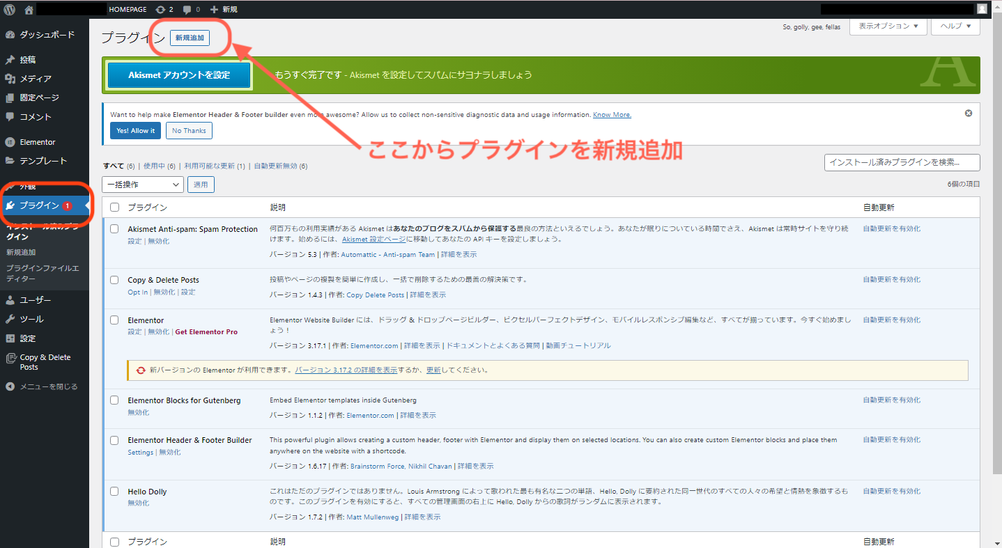The height and width of the screenshot is (548, 1002).
Task: Check the Akismet Anti-spam plugin checkbox
Action: [114, 229]
